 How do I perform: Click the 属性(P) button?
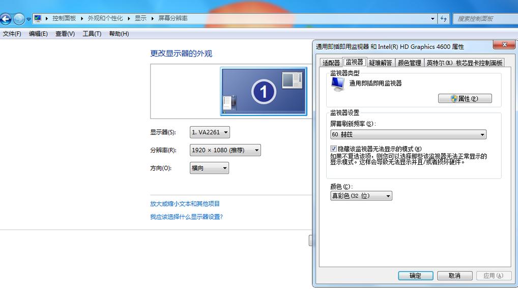(x=465, y=98)
